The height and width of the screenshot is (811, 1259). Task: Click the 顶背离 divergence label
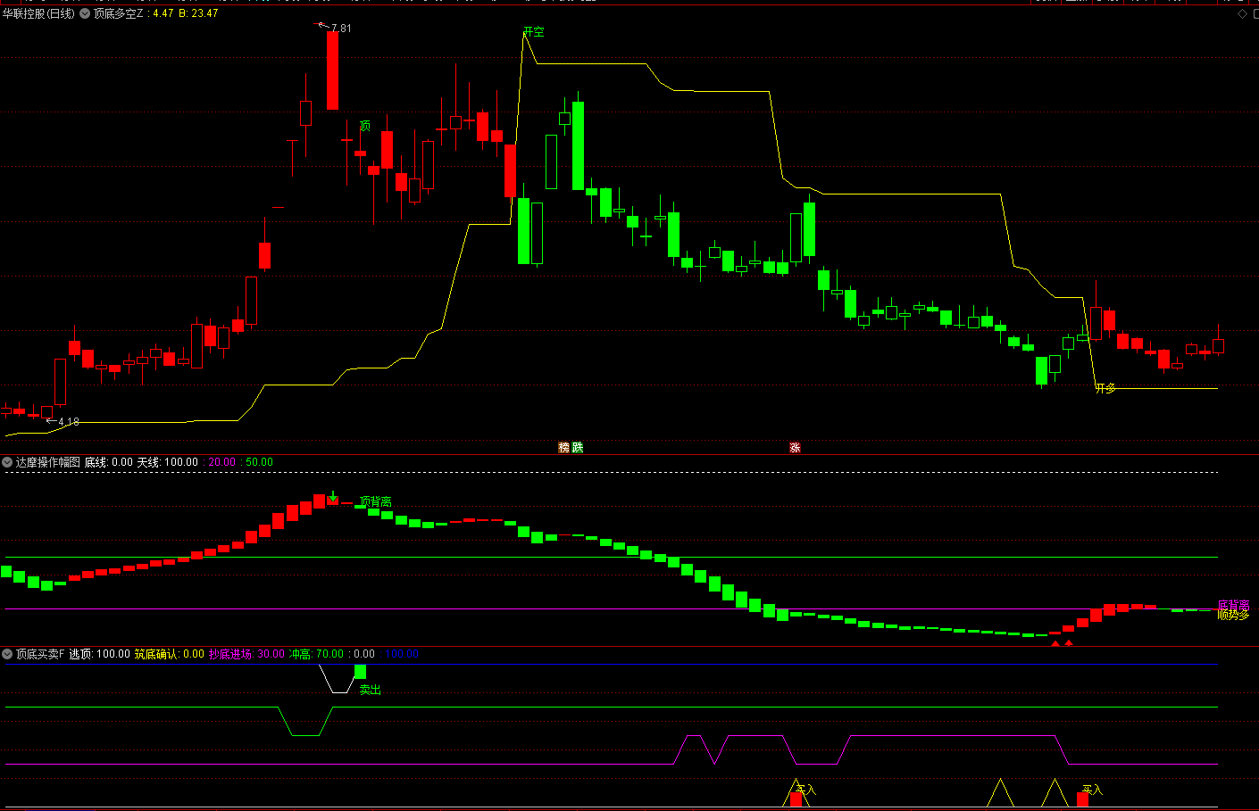(375, 501)
